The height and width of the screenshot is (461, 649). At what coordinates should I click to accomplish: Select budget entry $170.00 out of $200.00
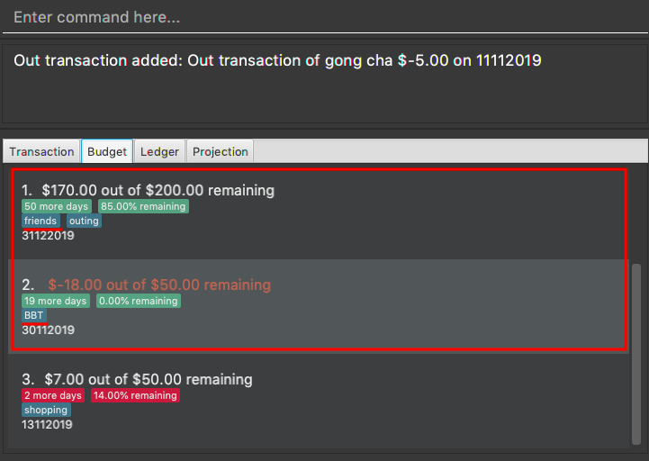319,212
